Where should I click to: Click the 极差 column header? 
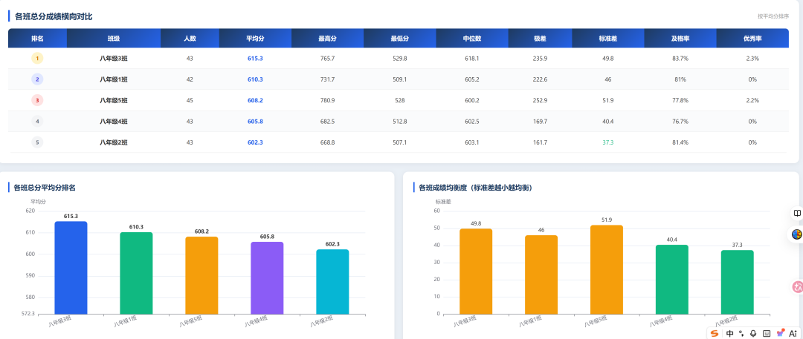tap(541, 39)
